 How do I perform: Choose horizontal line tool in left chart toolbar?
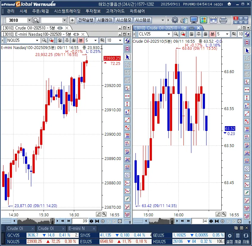pyautogui.click(x=127, y=96)
